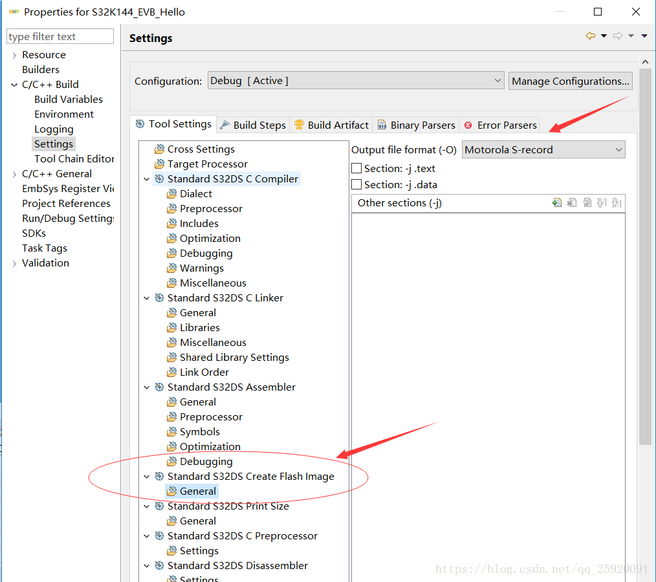The height and width of the screenshot is (582, 656).
Task: Click the Edit section icon in Other sections
Action: pyautogui.click(x=587, y=203)
